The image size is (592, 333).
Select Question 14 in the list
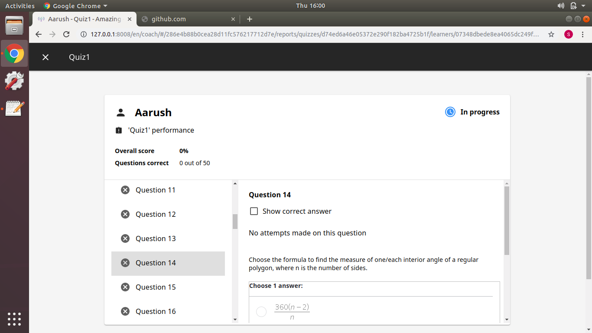pos(168,263)
